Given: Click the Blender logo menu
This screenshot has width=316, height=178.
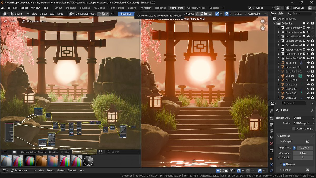Looking at the screenshot, I should 3,8.
